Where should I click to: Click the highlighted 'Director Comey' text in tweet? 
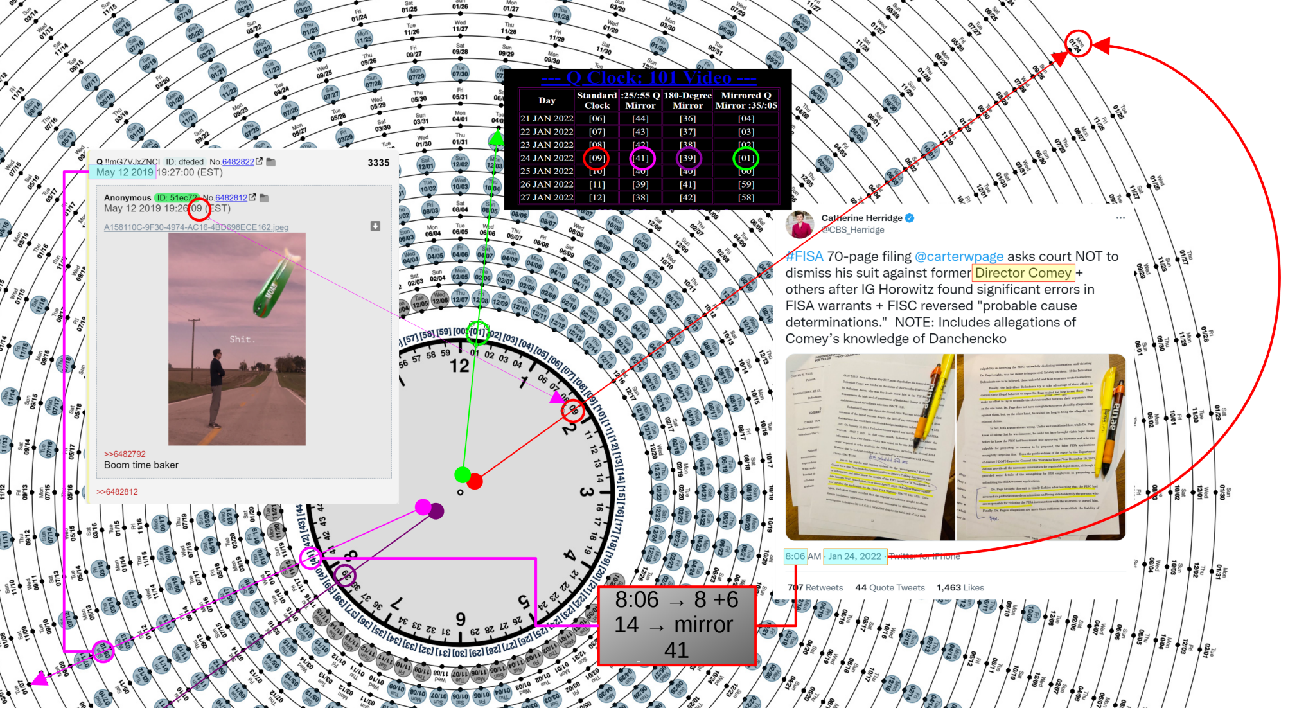pyautogui.click(x=1023, y=273)
